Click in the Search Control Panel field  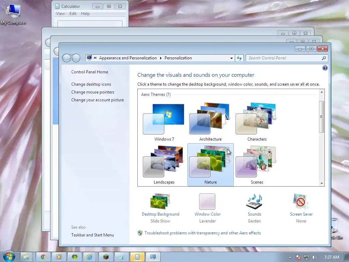click(x=287, y=58)
